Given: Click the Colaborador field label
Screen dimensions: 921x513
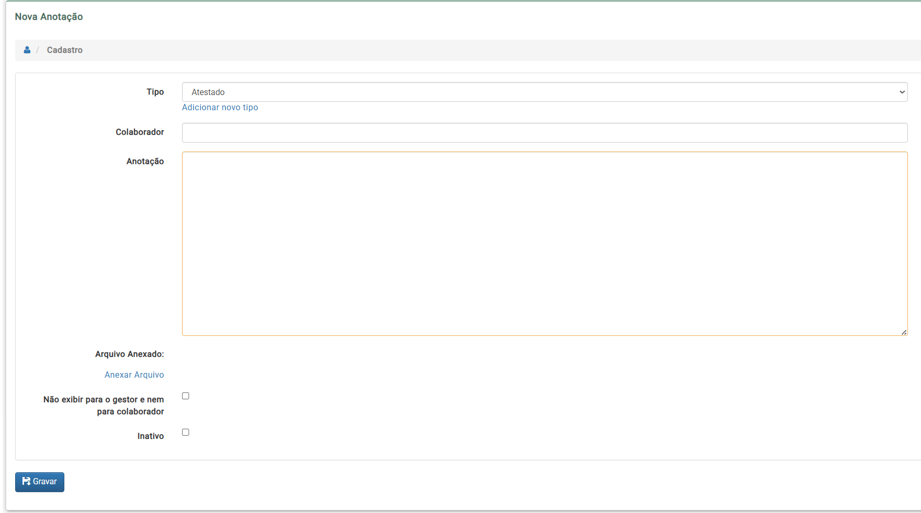Looking at the screenshot, I should pos(140,132).
